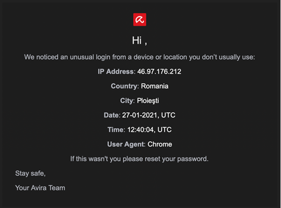
Task: Select the "Time" label
Action: 115,130
